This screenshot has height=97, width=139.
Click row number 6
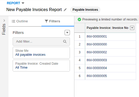[80, 76]
